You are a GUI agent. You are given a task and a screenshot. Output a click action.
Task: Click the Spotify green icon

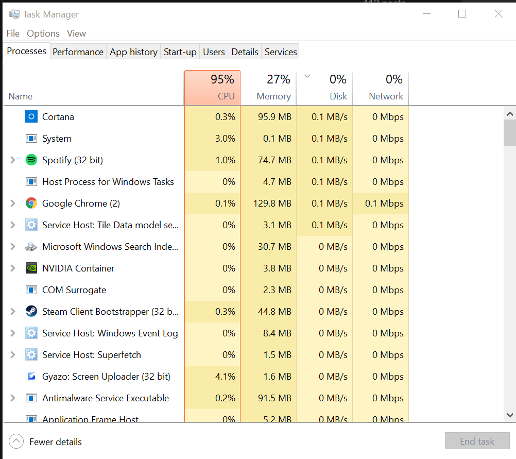click(31, 160)
